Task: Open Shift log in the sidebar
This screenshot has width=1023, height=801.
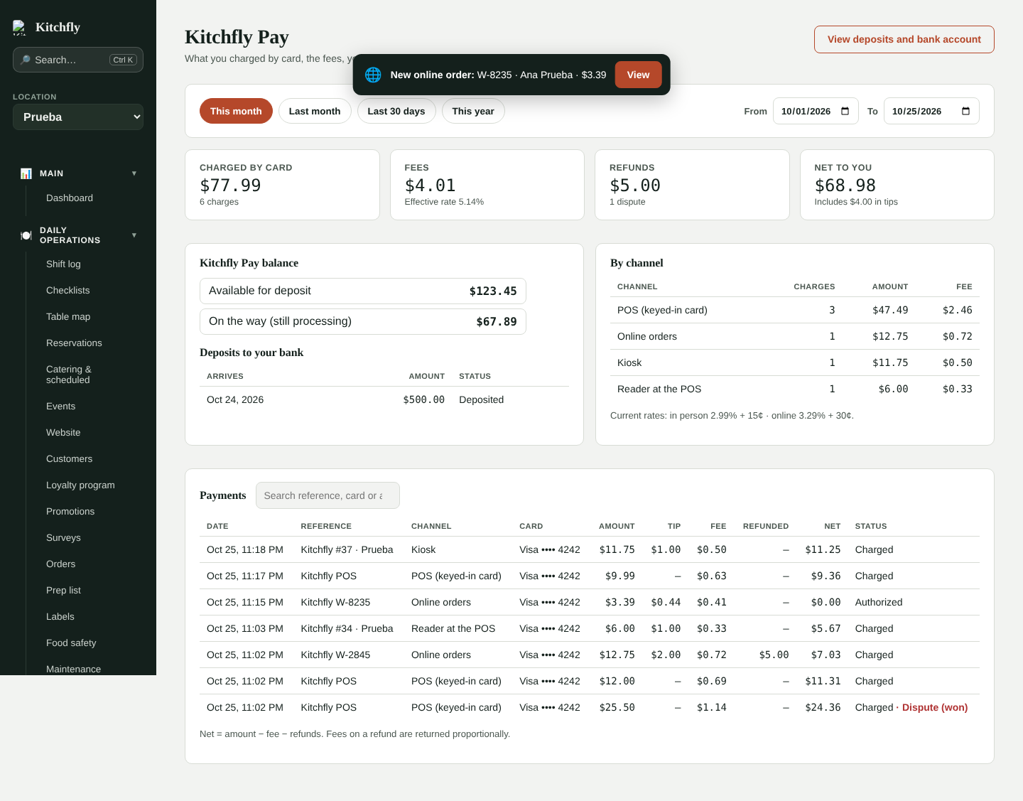Action: coord(63,264)
